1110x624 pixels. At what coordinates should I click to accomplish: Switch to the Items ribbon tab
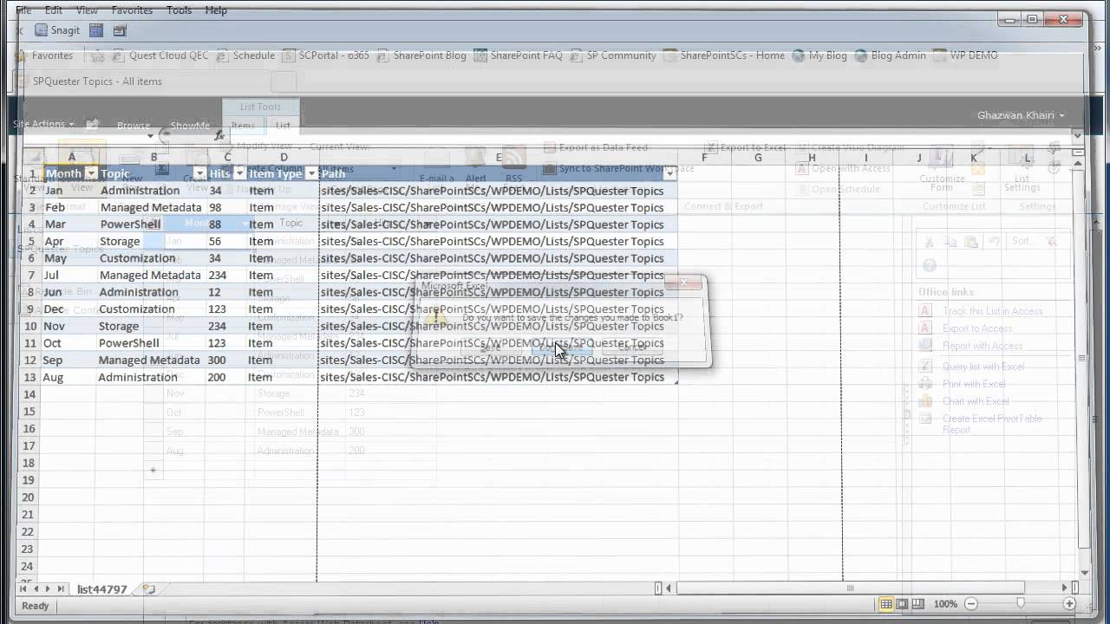coord(243,126)
